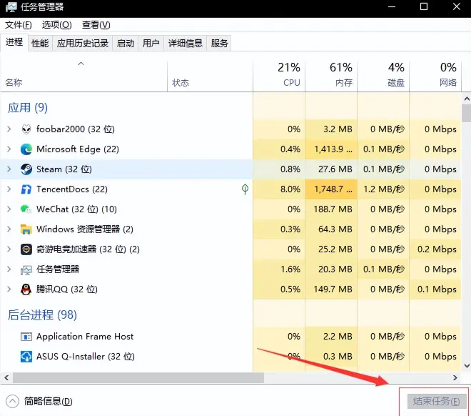
Task: Click the 腾讯QQ penguin icon
Action: coord(26,289)
